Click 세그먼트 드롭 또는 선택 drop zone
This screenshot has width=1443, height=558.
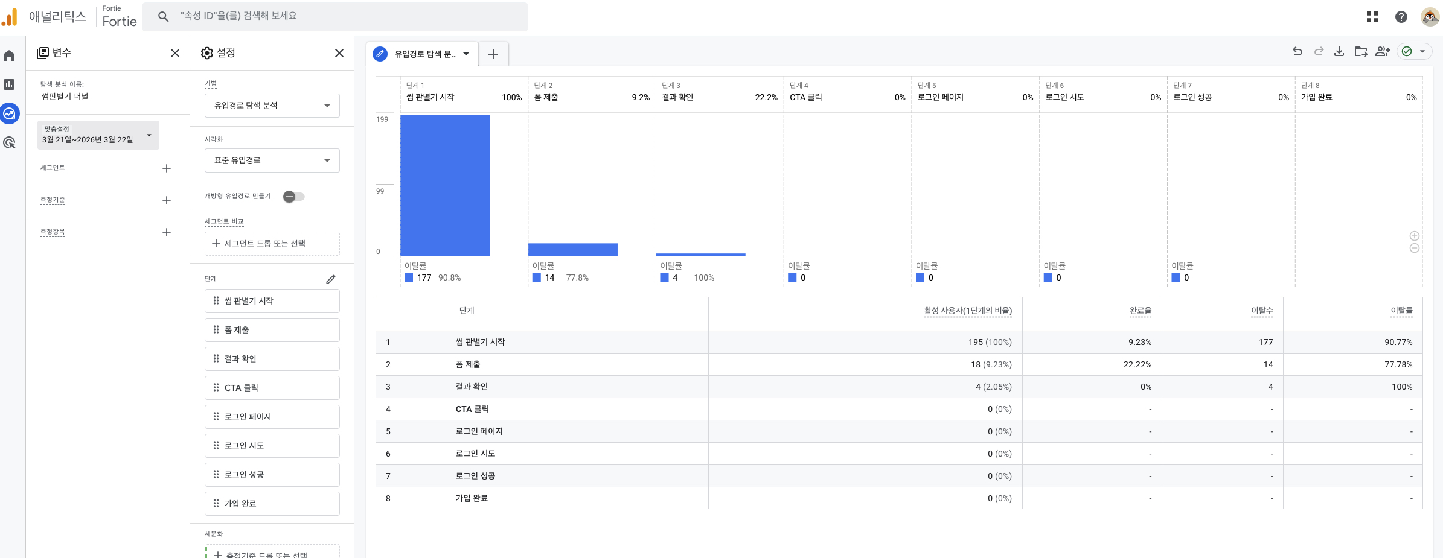(x=272, y=244)
